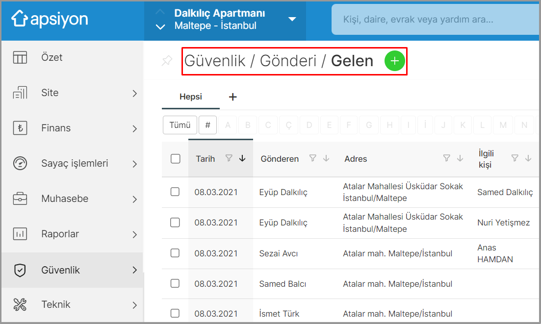Click the Site buildings icon

click(x=20, y=93)
